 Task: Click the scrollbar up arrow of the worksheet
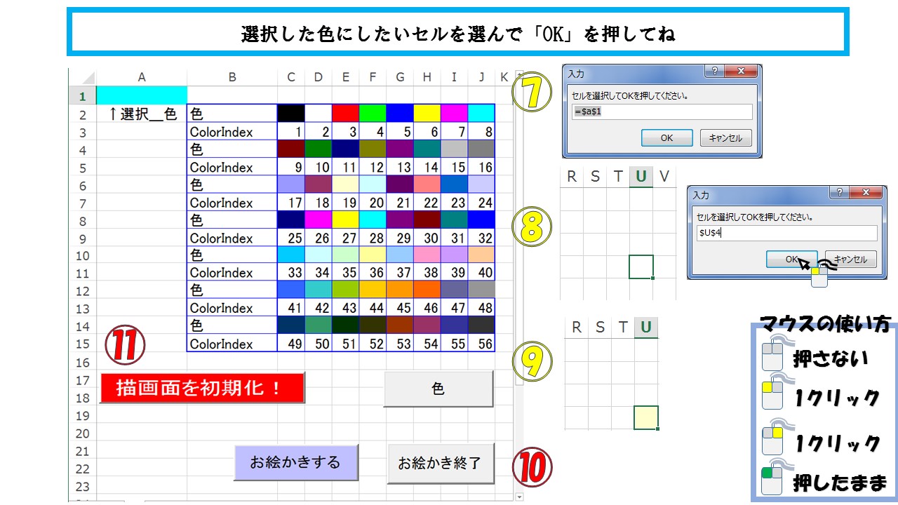(519, 74)
